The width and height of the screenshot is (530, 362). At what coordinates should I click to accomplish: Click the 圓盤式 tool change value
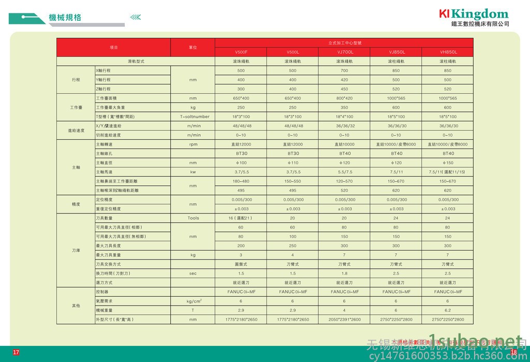[241, 264]
